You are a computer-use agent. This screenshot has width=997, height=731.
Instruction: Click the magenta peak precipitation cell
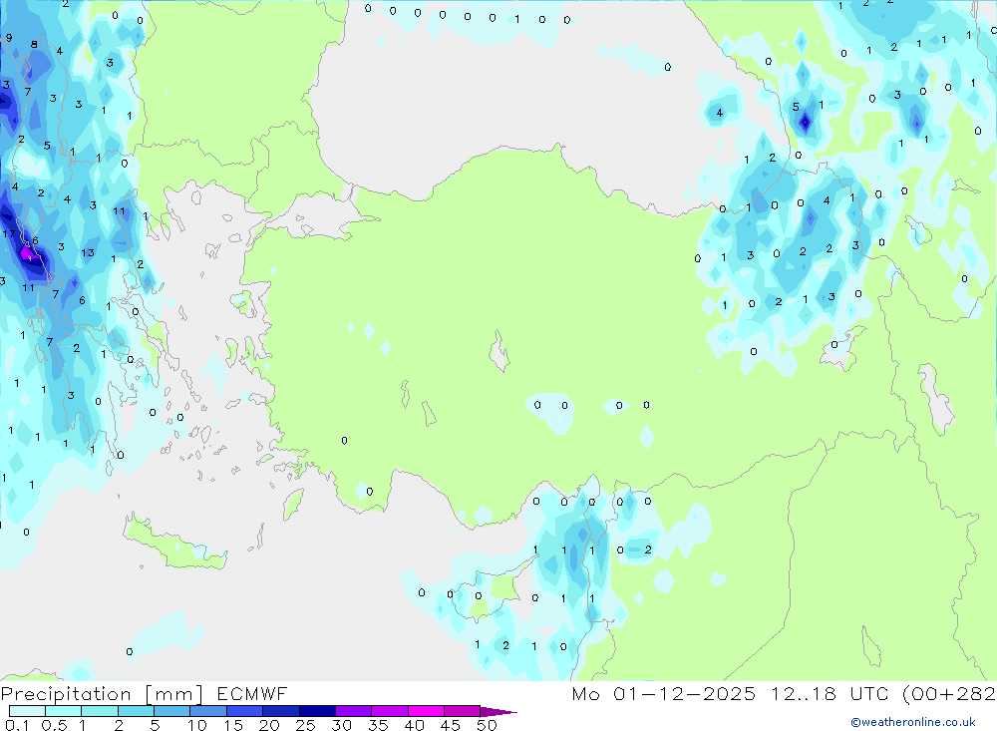click(27, 254)
